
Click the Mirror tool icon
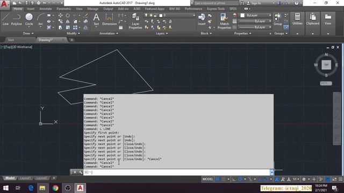point(68,21)
